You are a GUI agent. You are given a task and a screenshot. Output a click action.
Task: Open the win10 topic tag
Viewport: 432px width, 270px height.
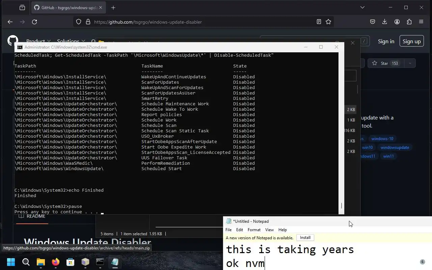[x=367, y=147]
